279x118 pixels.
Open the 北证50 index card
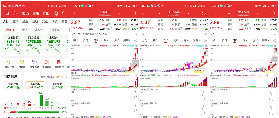(x=53, y=44)
